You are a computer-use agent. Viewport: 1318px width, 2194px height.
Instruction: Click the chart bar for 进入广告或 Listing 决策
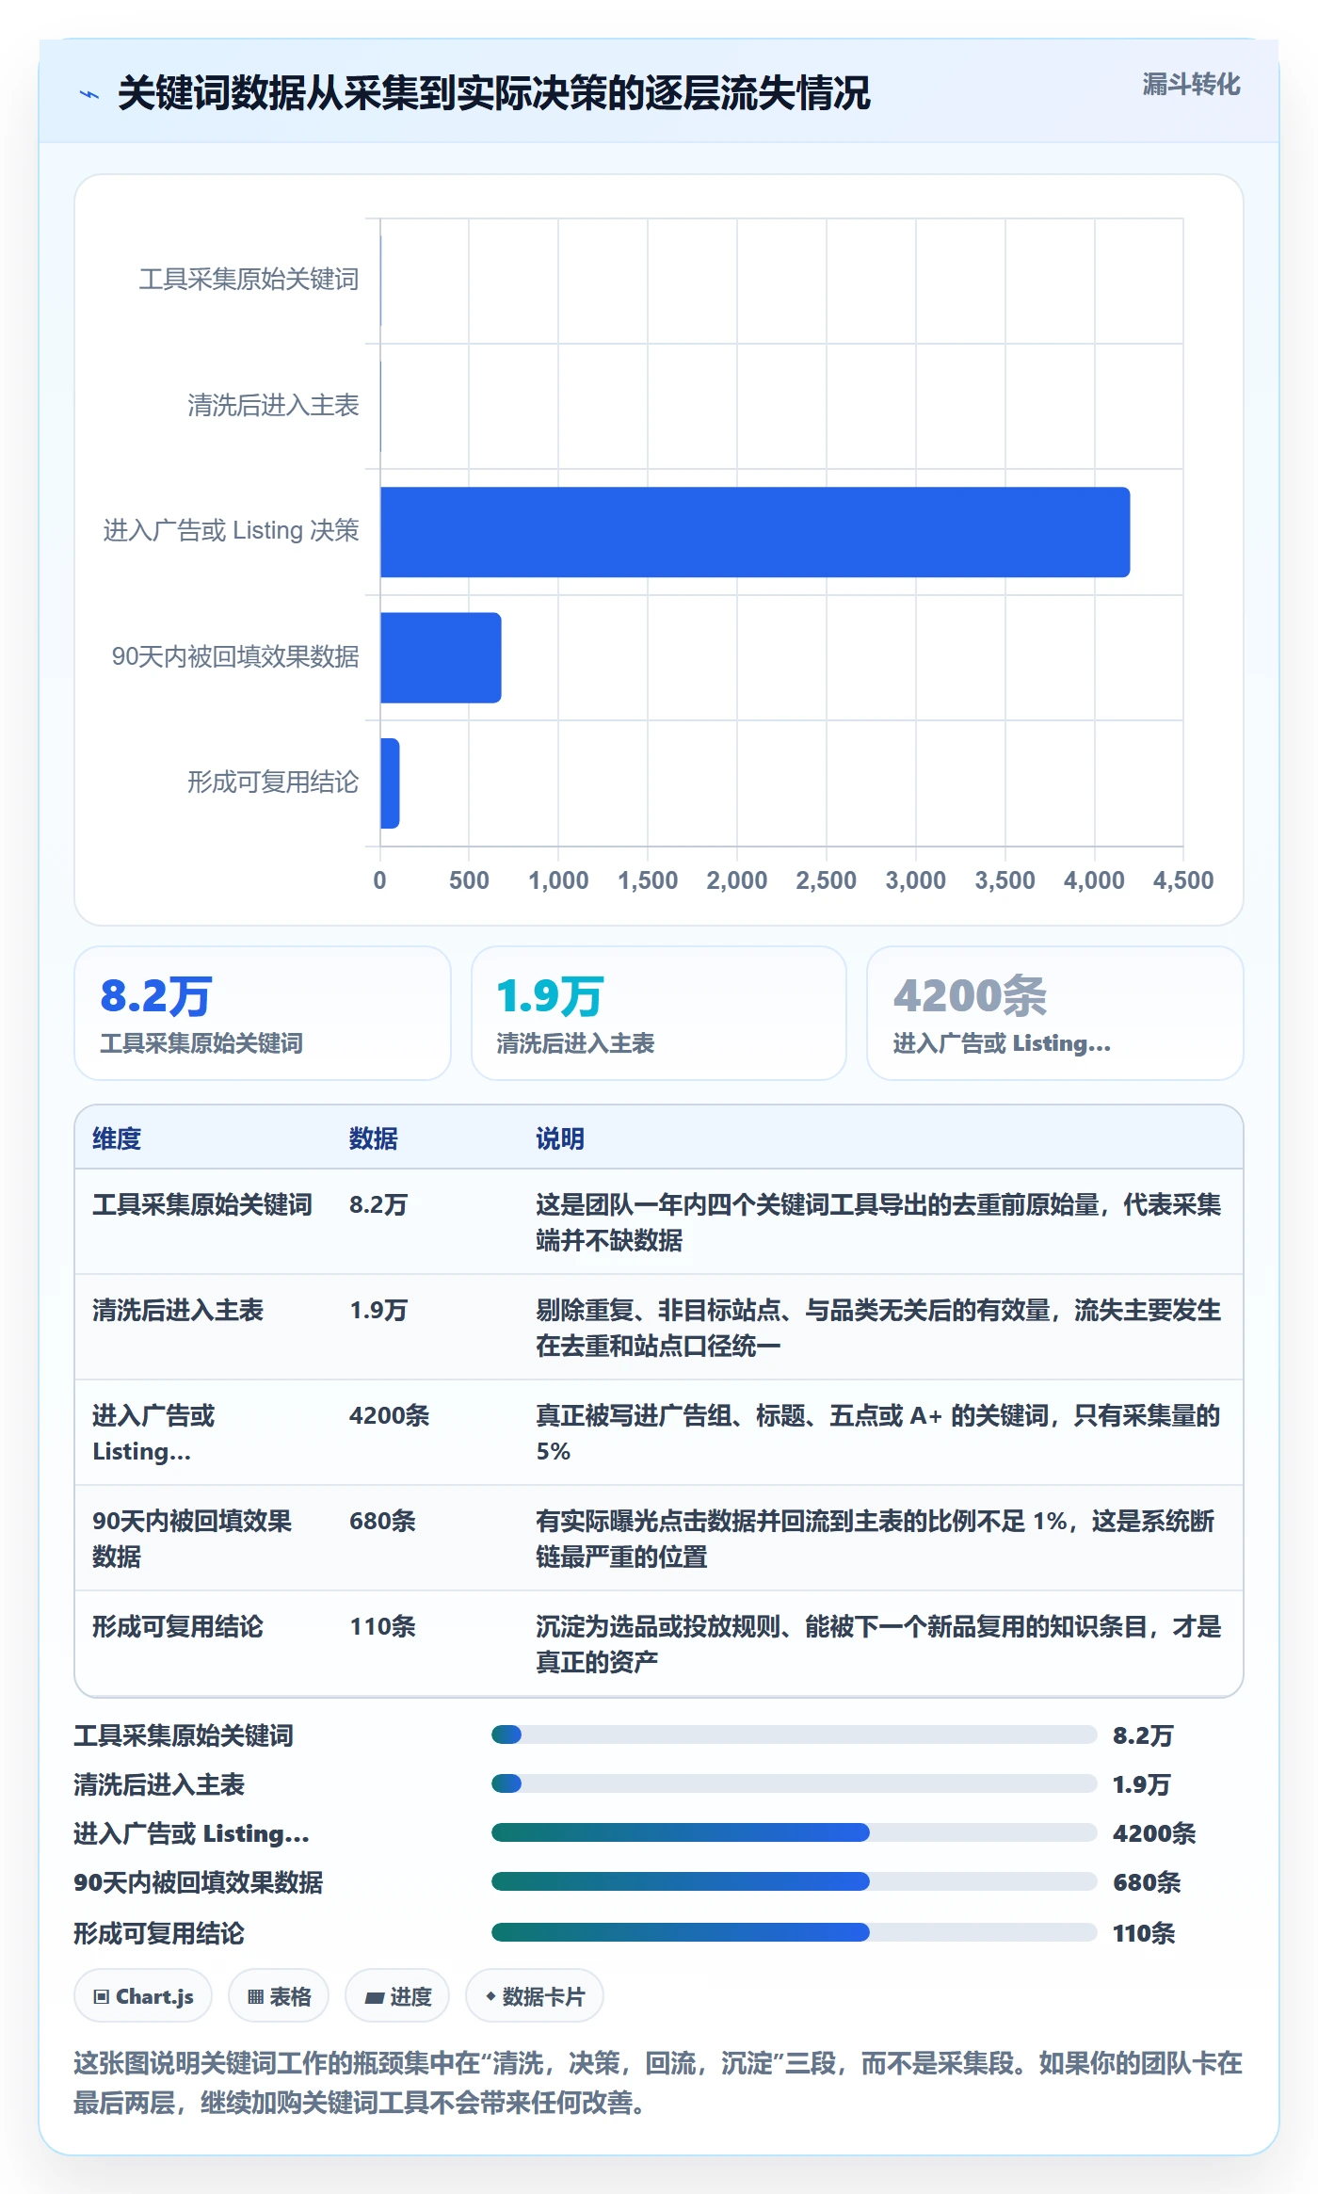coord(755,532)
